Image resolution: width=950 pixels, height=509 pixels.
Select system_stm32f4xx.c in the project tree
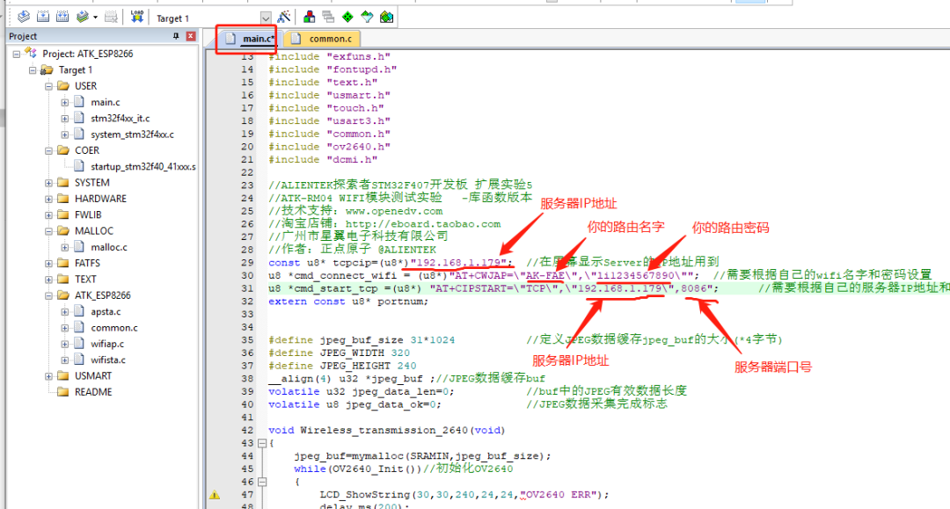tap(133, 135)
